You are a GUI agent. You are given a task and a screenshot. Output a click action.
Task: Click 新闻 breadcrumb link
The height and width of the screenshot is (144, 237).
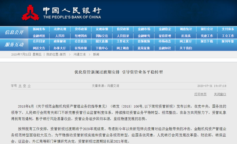(96, 55)
